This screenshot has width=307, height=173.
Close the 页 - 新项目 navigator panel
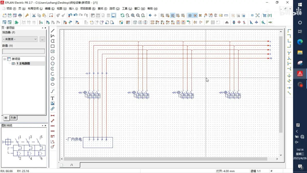45,28
